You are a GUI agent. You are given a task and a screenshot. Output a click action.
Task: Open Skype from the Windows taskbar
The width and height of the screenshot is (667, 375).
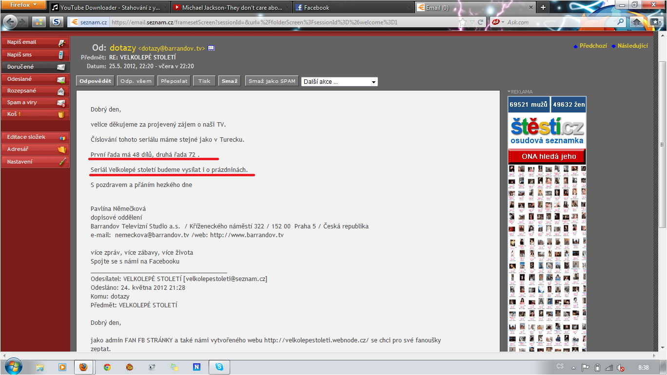[219, 367]
